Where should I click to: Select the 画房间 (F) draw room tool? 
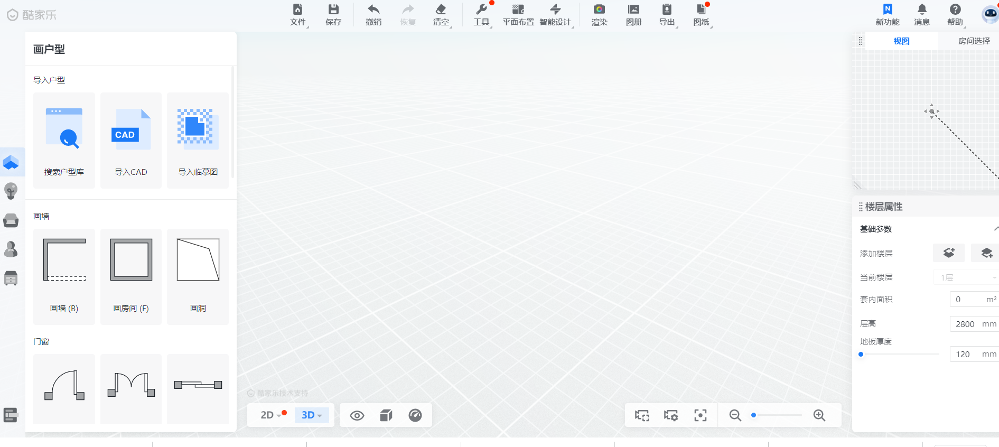tap(131, 277)
